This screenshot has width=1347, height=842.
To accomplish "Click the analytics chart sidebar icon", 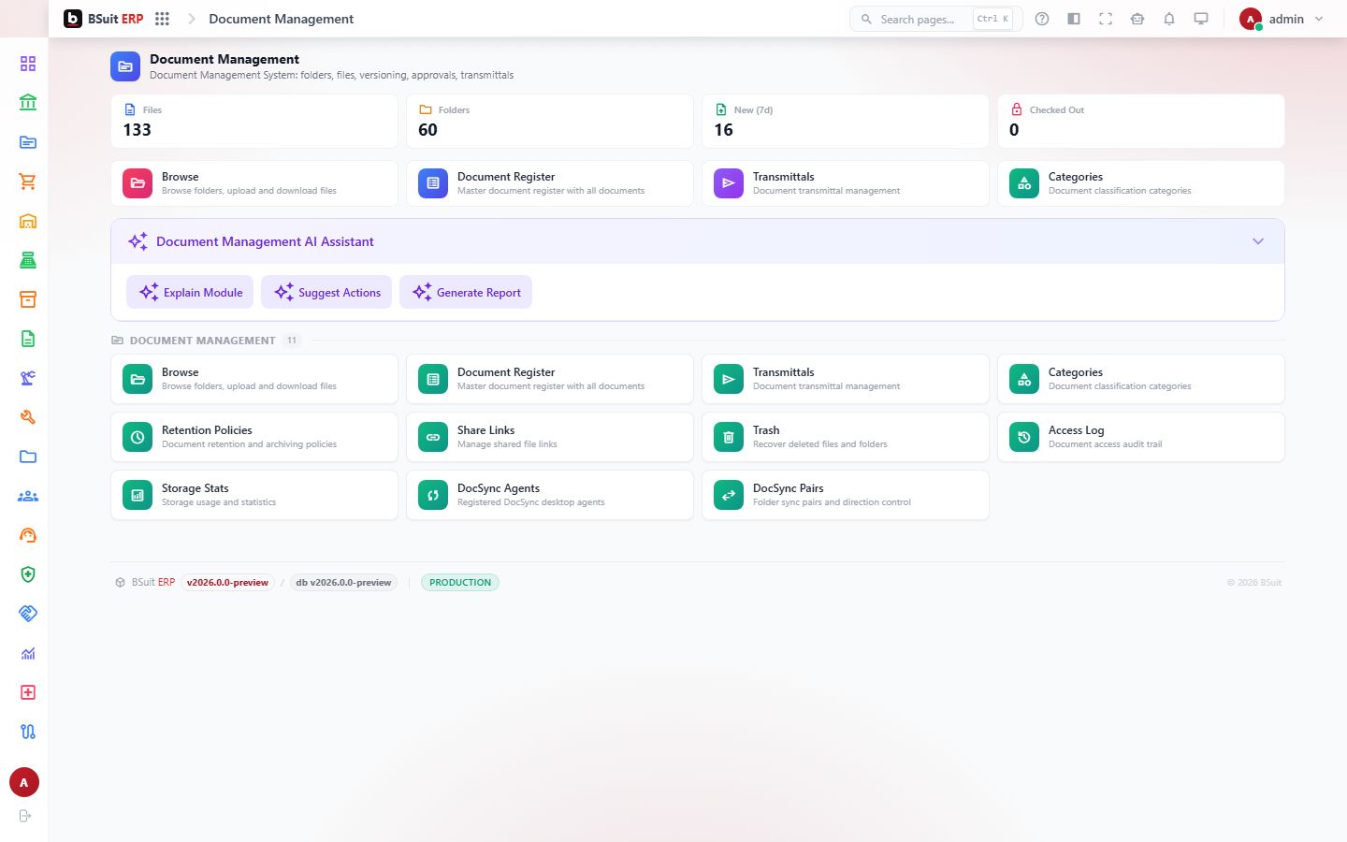I will coord(28,653).
